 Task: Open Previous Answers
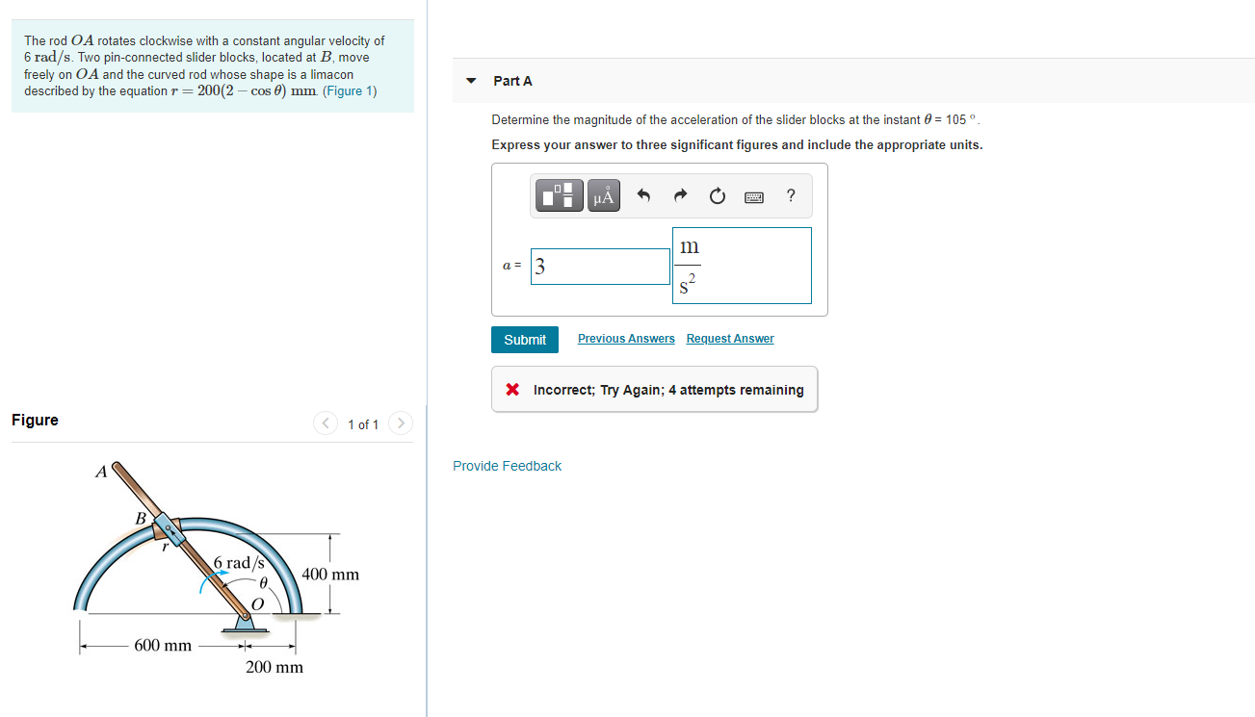point(626,338)
